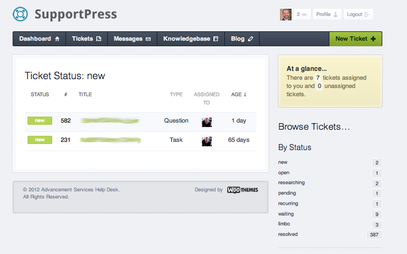The height and width of the screenshot is (254, 407).
Task: Click the assignee avatar for ticket 582
Action: [x=207, y=122]
